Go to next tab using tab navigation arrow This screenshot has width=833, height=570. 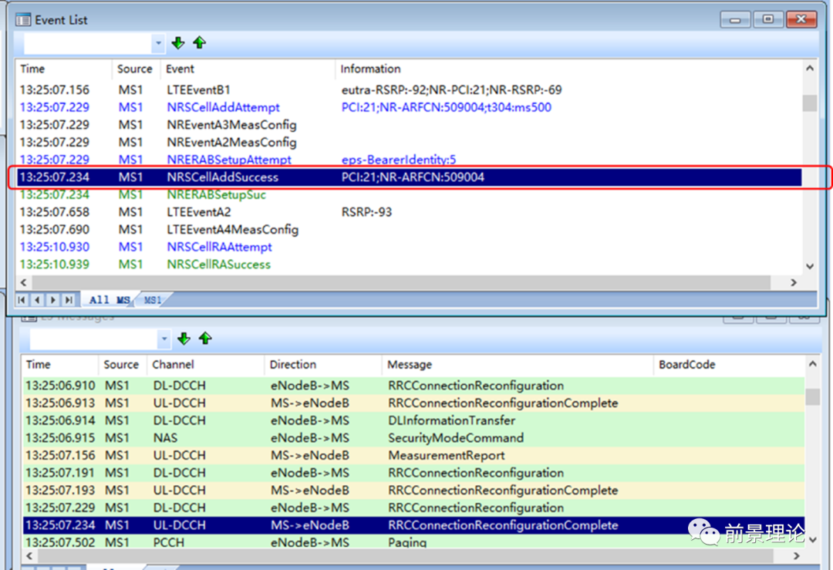52,300
